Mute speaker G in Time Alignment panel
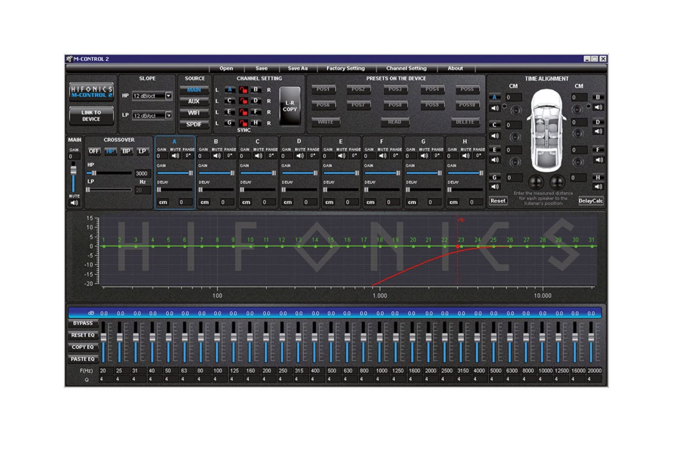The width and height of the screenshot is (677, 453). (495, 187)
